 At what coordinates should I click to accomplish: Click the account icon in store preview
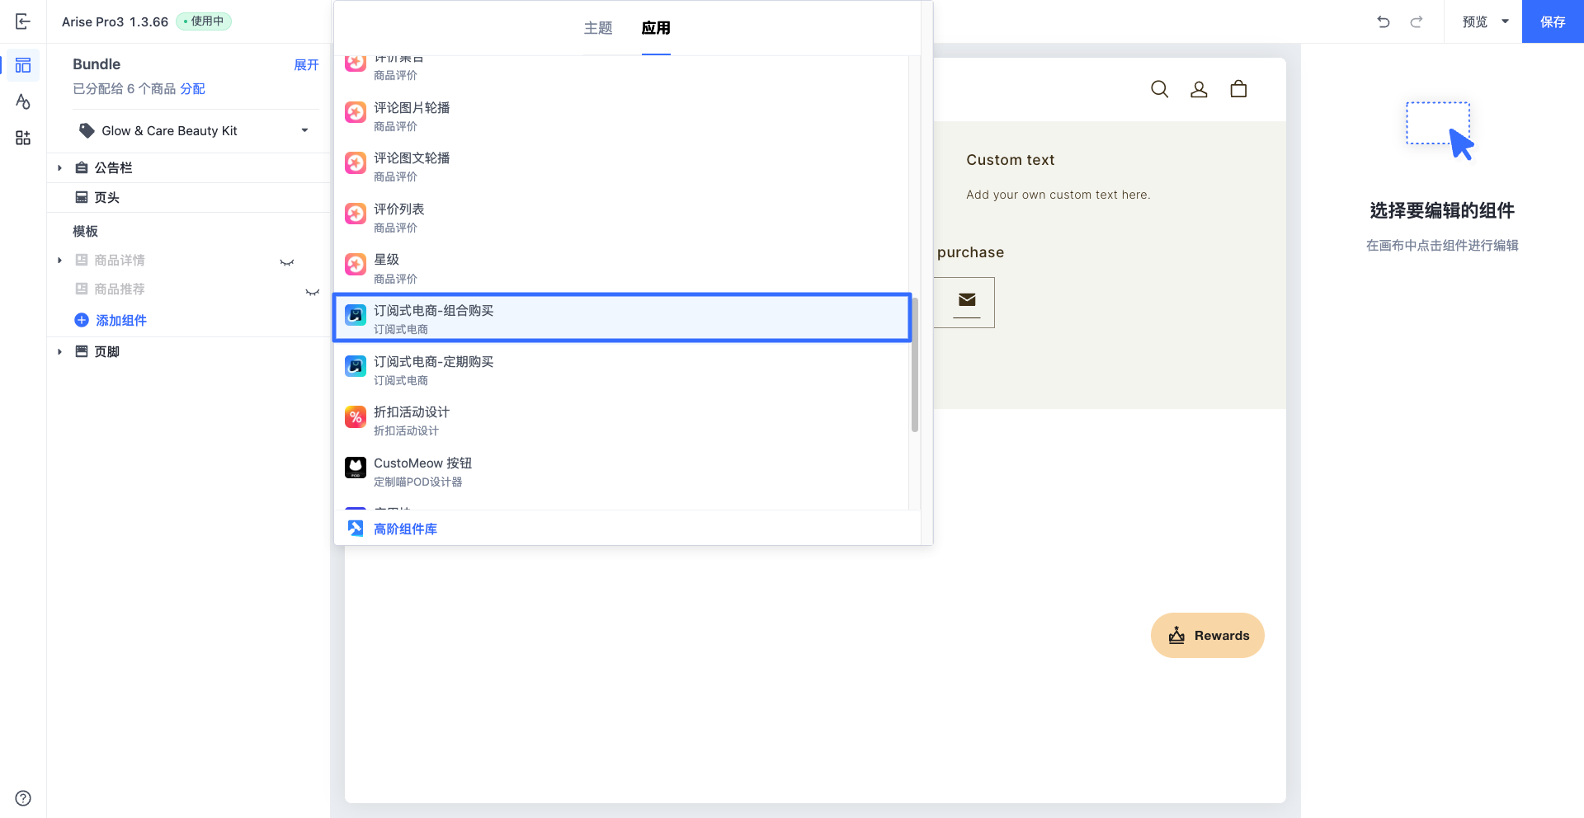pos(1200,89)
